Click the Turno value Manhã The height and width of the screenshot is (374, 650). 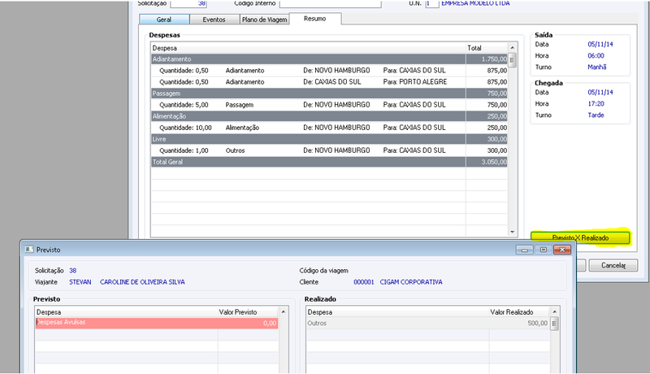(597, 67)
